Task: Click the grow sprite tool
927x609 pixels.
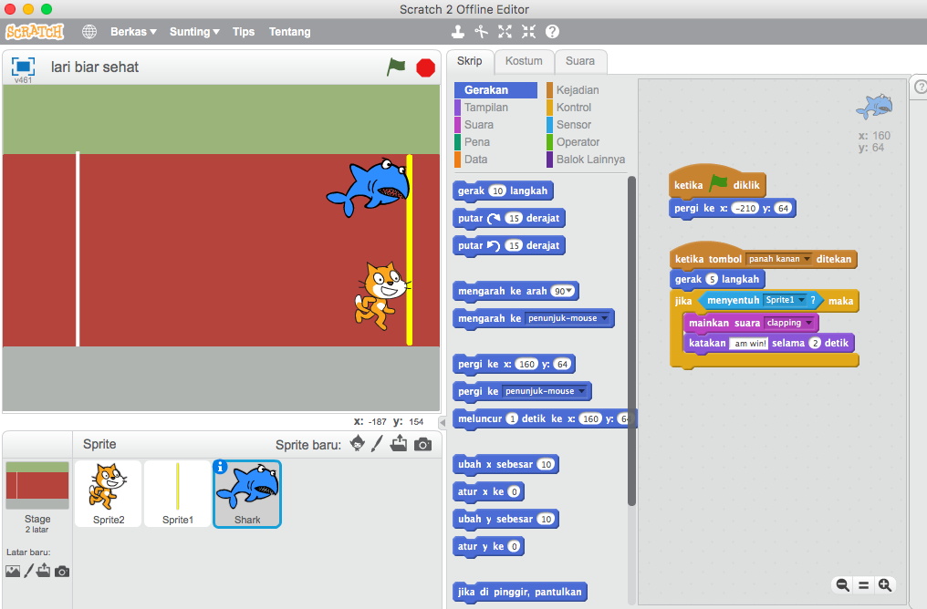Action: pos(505,31)
